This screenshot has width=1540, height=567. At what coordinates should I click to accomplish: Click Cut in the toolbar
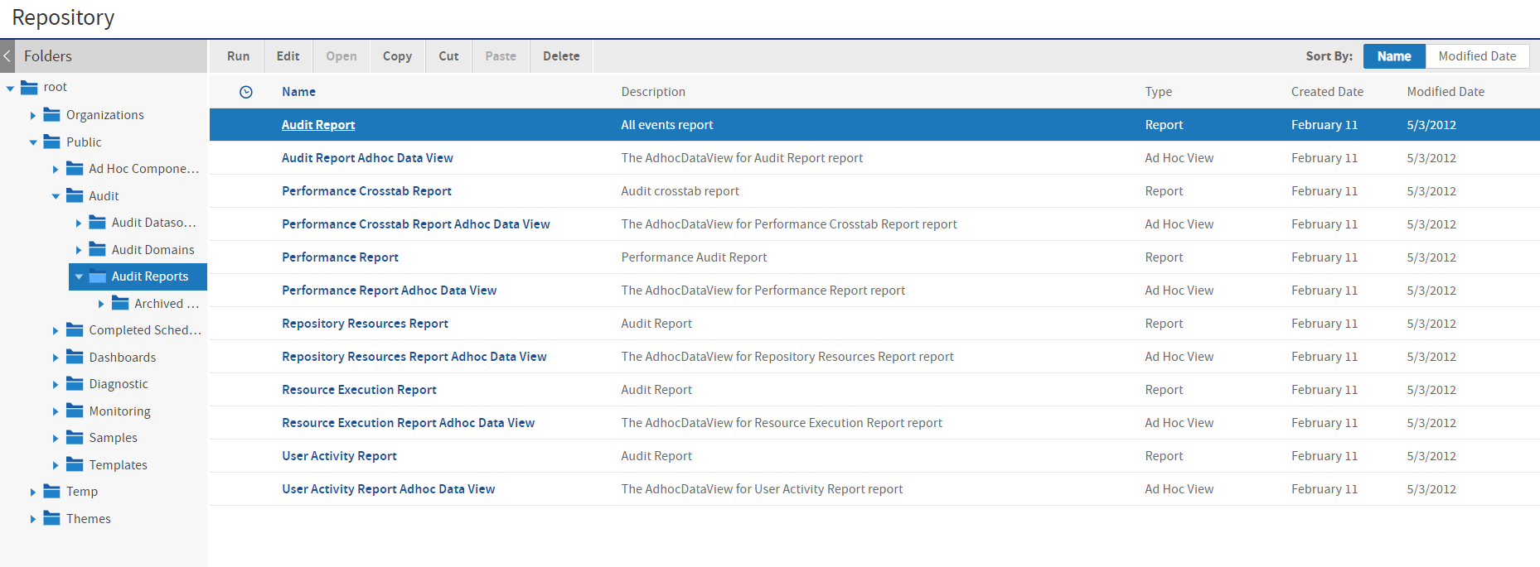pos(448,56)
